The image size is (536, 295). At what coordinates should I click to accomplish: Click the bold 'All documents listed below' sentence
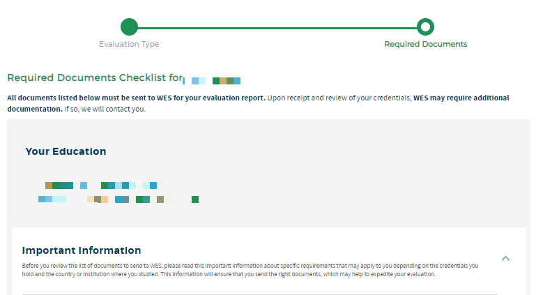point(136,98)
